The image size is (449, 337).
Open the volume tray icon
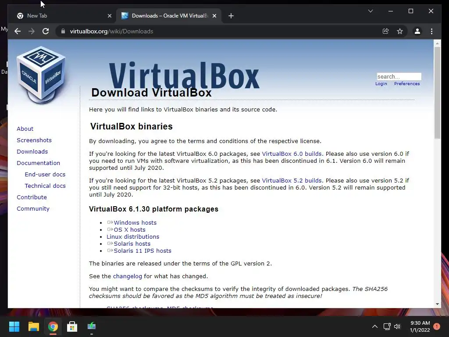click(x=397, y=326)
